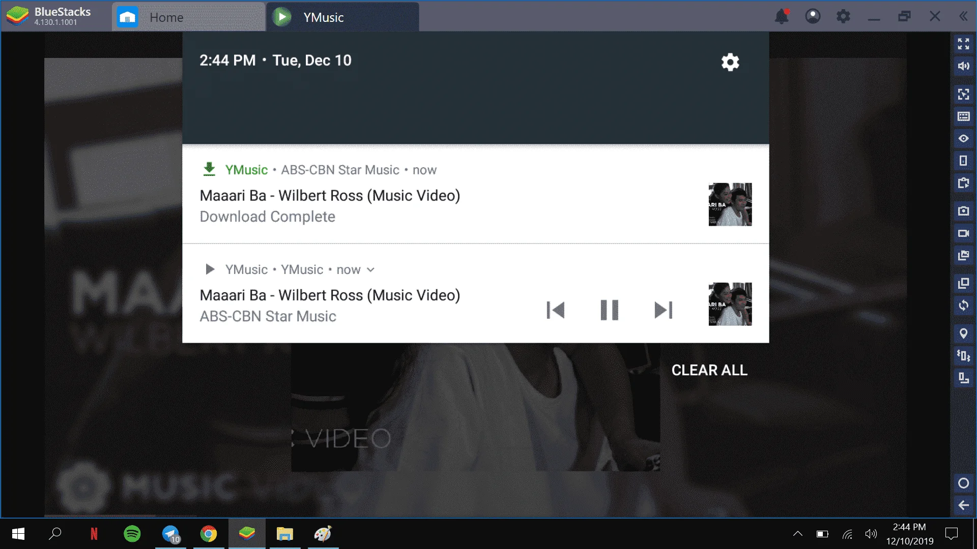Open BlueStacks account profile icon

click(813, 16)
